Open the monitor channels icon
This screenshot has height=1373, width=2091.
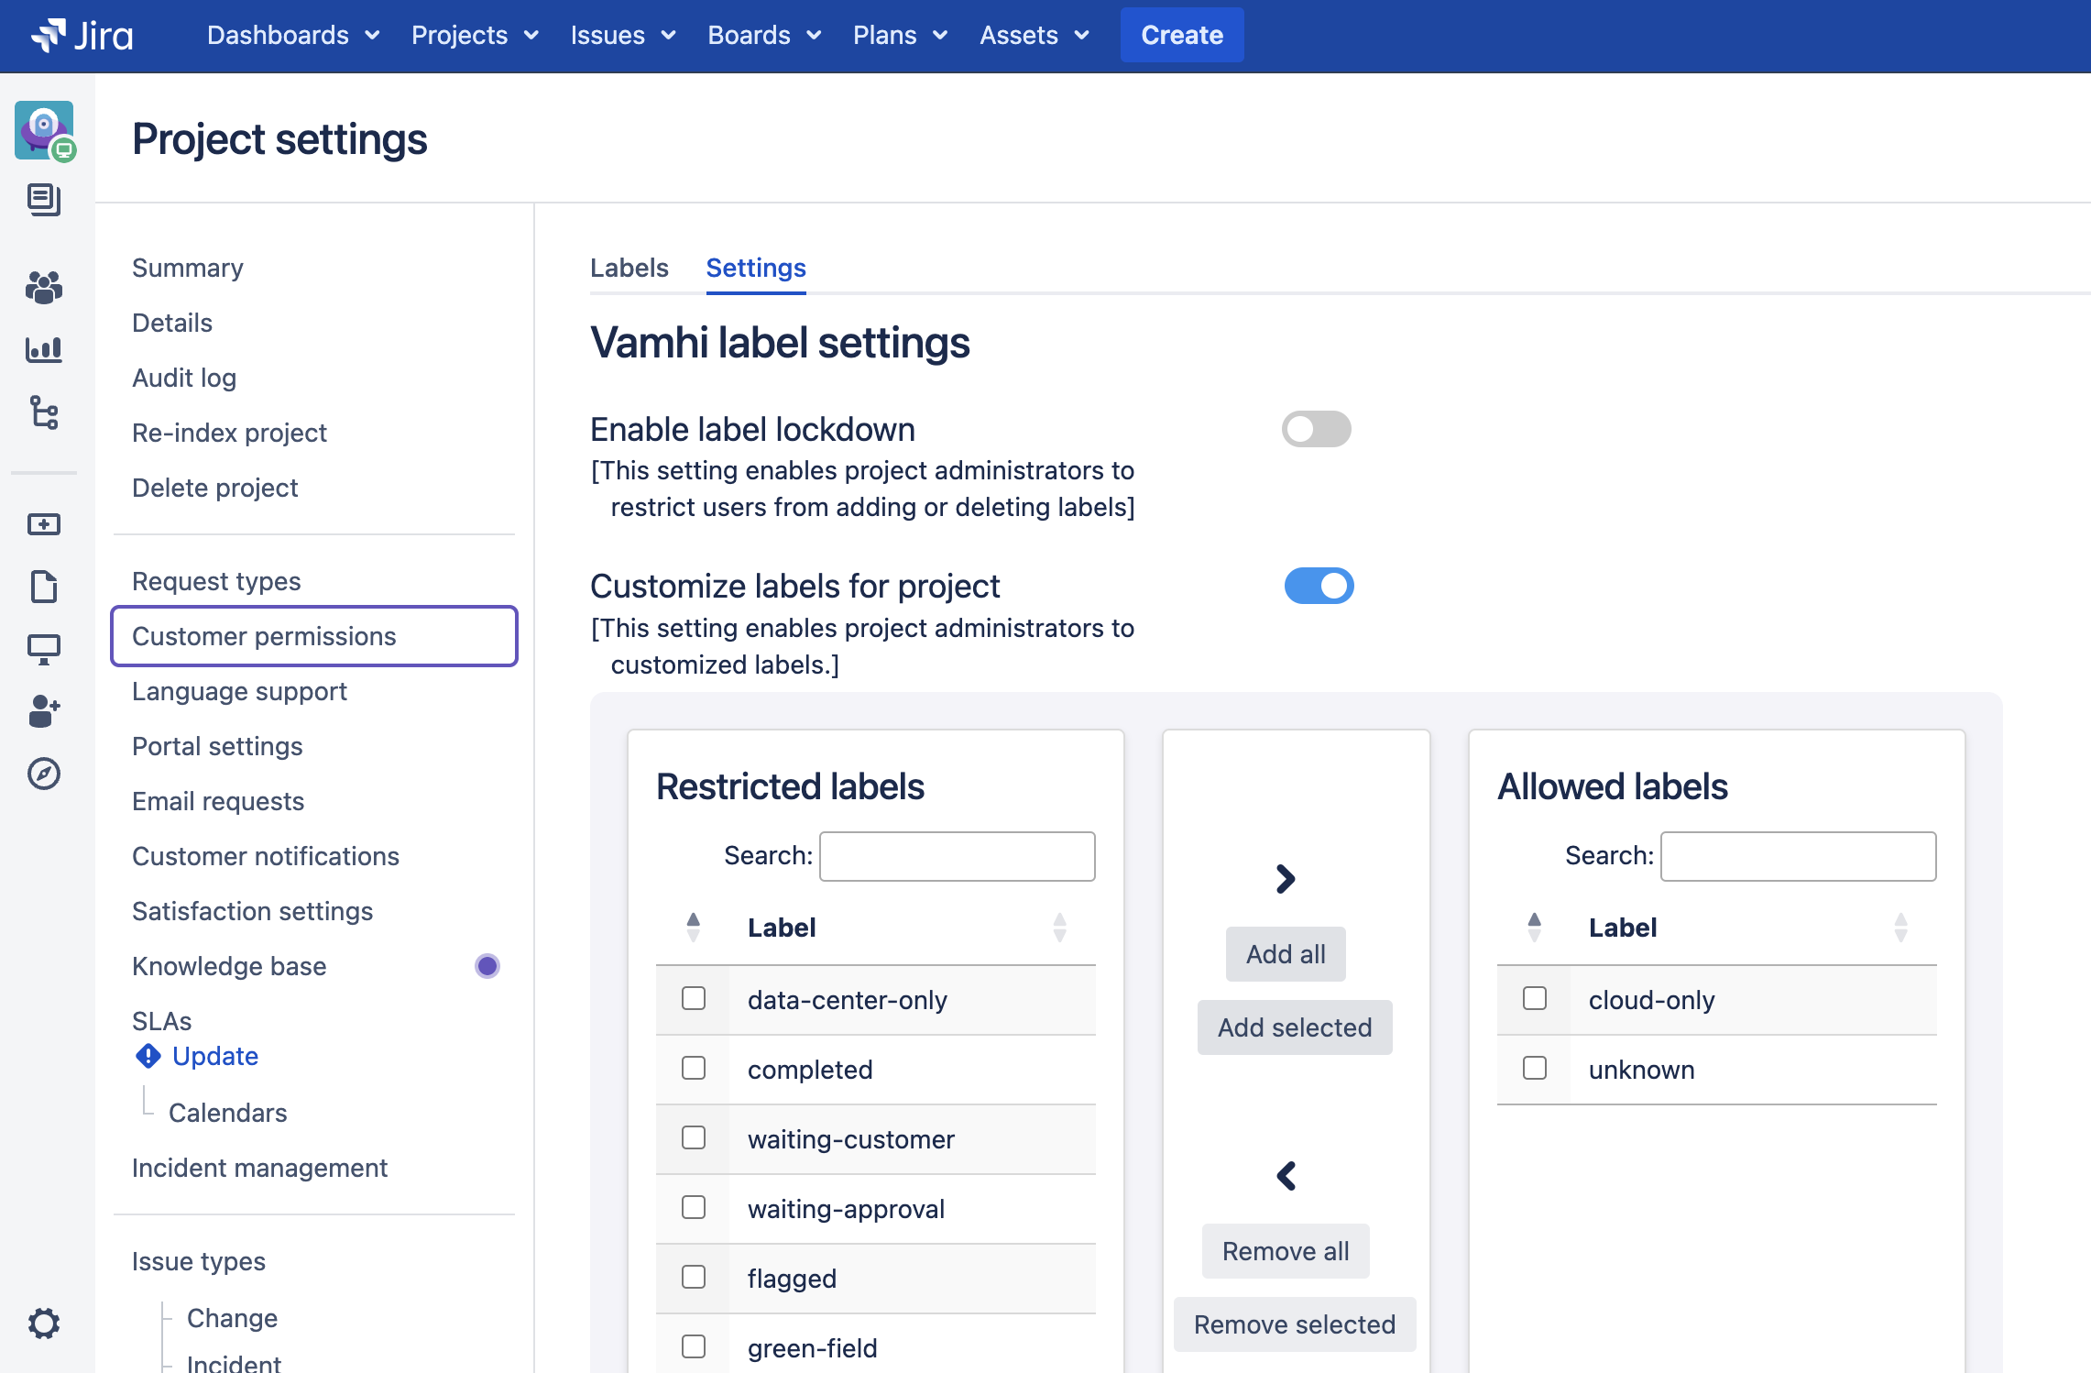[x=44, y=649]
